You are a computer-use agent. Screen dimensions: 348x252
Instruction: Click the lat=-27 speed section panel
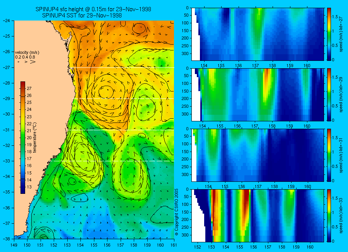[258, 34]
